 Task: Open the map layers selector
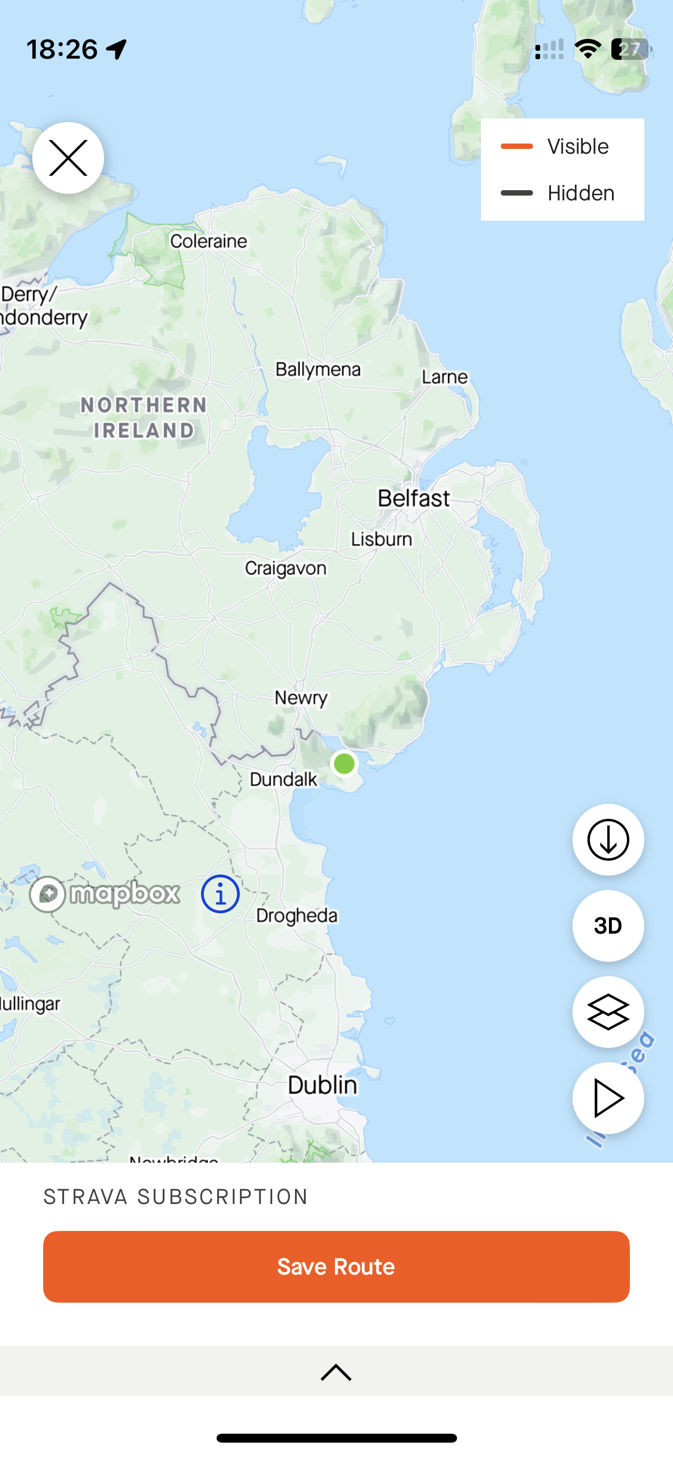click(x=608, y=1012)
